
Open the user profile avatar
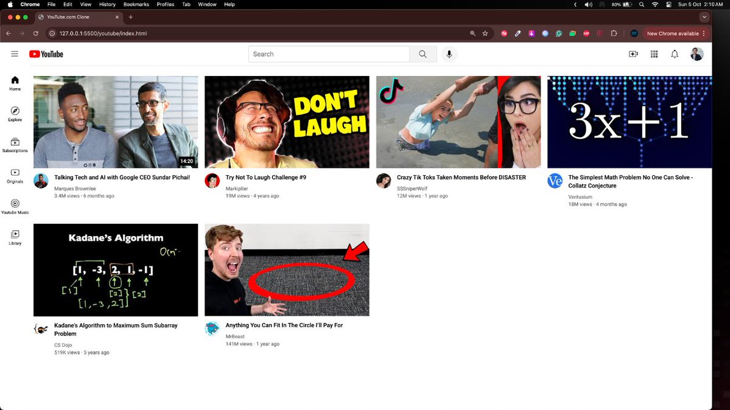click(697, 54)
